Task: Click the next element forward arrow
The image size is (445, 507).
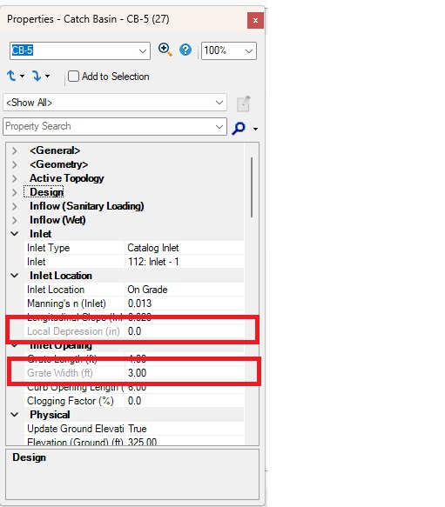Action: (37, 77)
